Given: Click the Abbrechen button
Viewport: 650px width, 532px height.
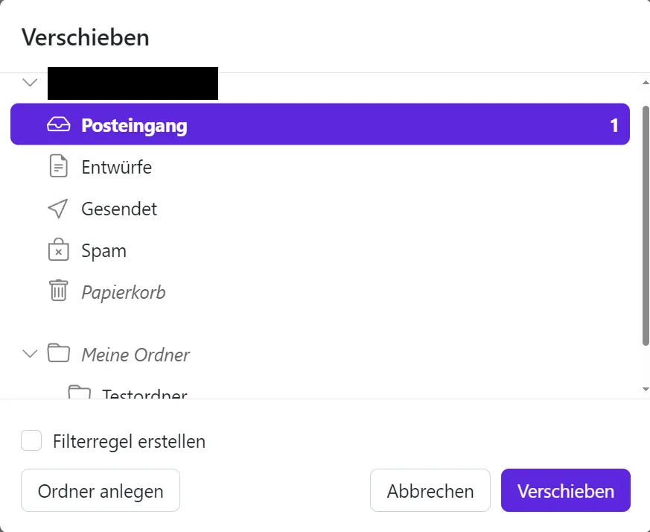Looking at the screenshot, I should 430,490.
